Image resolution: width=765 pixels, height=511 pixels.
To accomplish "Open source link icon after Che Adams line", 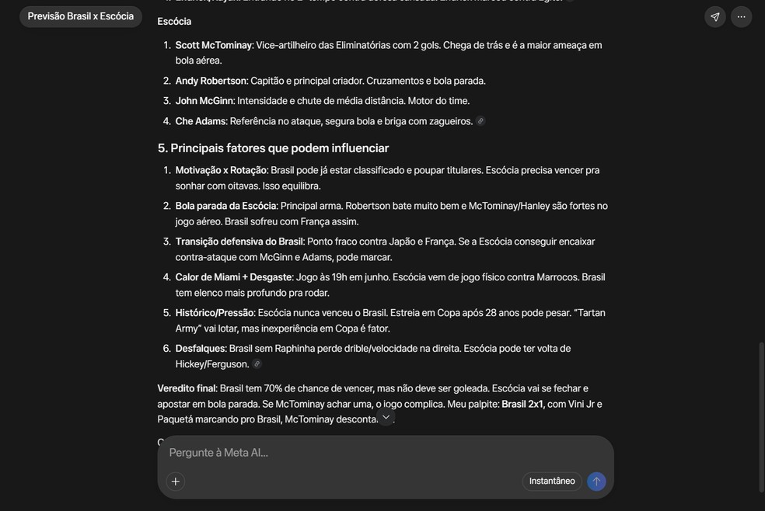I will coord(480,121).
